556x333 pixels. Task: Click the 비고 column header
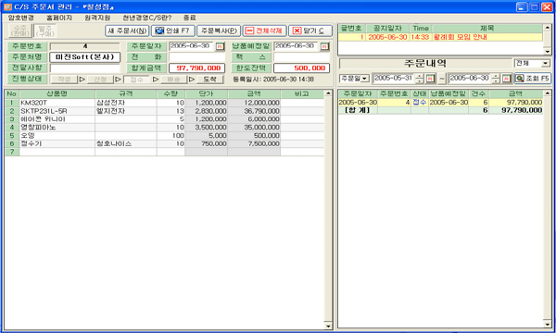(302, 93)
